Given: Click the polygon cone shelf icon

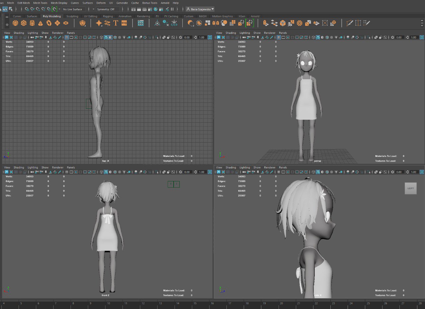Looking at the screenshot, I should [41, 23].
